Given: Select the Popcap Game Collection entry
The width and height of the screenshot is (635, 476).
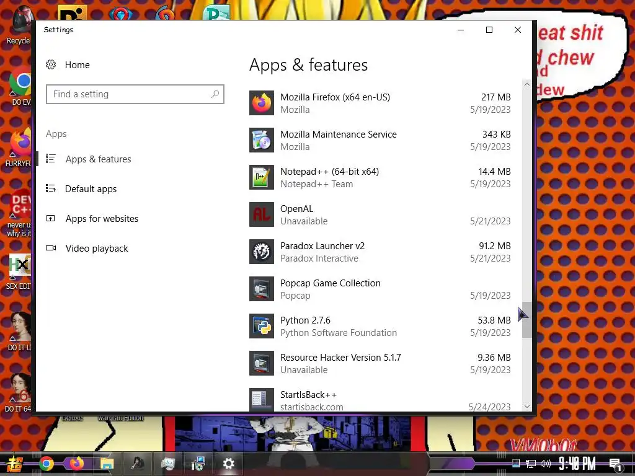Looking at the screenshot, I should [380, 289].
